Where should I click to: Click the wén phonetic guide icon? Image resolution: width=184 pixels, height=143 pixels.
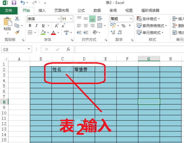pyautogui.click(x=66, y=32)
